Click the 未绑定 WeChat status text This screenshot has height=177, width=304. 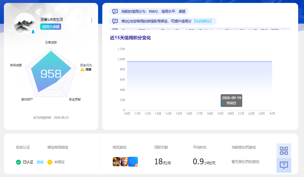(x=59, y=162)
